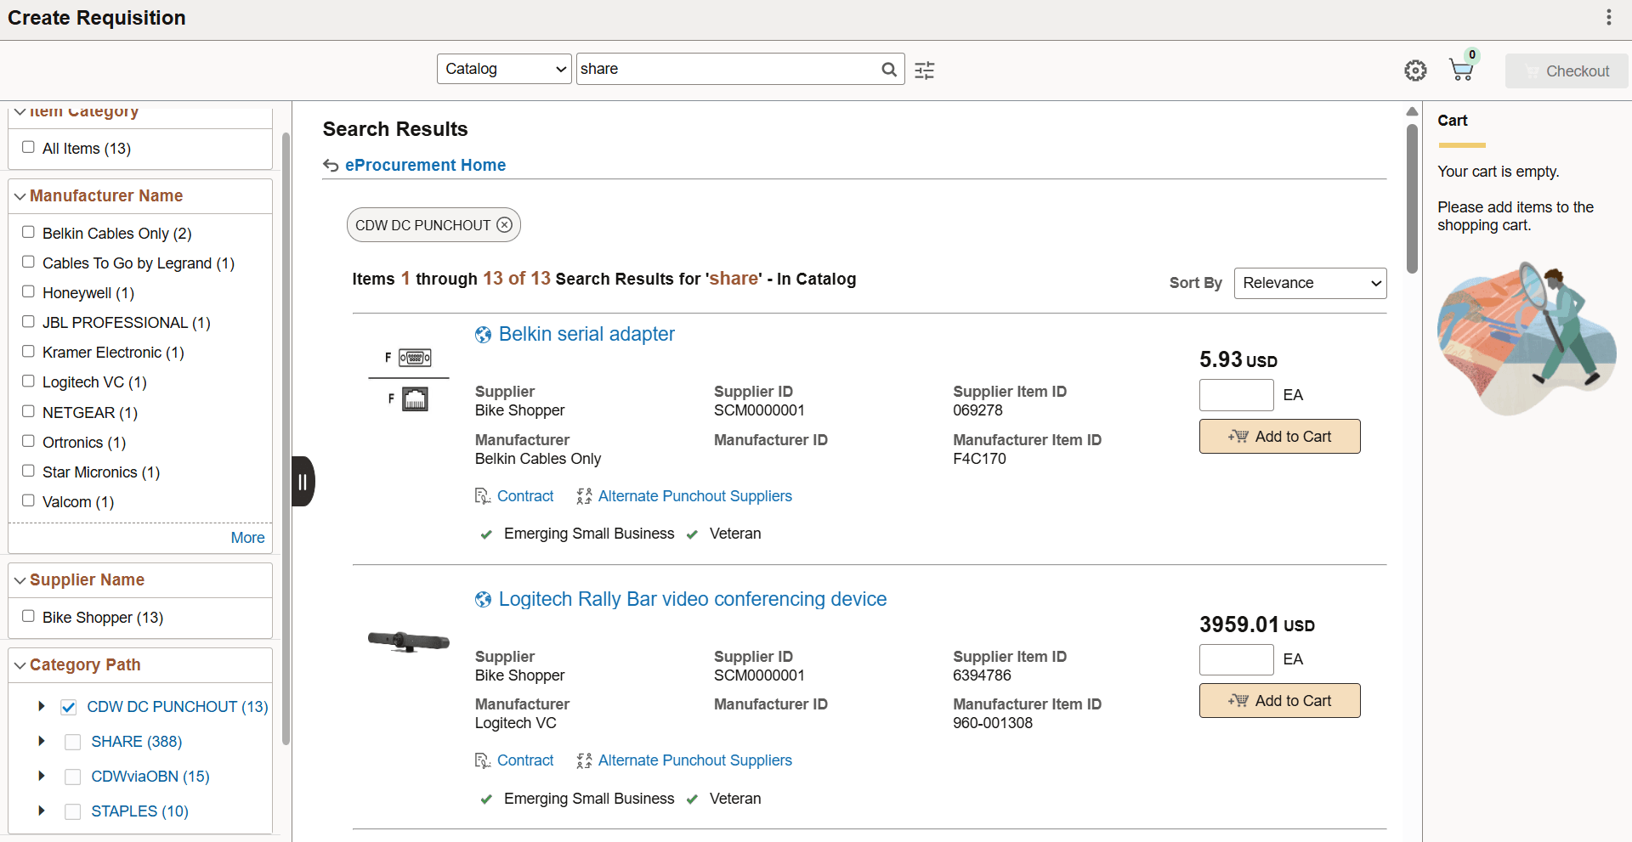
Task: Check the NETGEAR manufacturer filter
Action: (28, 411)
